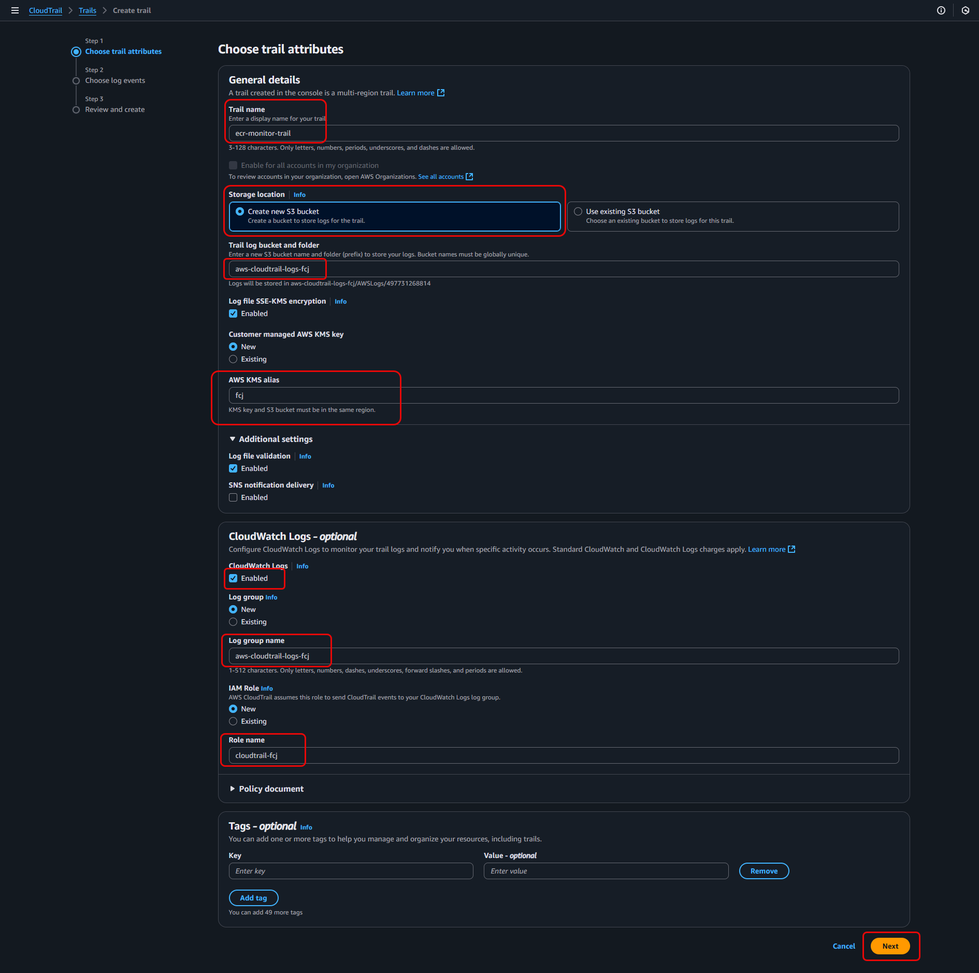The height and width of the screenshot is (973, 979).
Task: Open AWS CloudShell from the top bar
Action: click(965, 10)
